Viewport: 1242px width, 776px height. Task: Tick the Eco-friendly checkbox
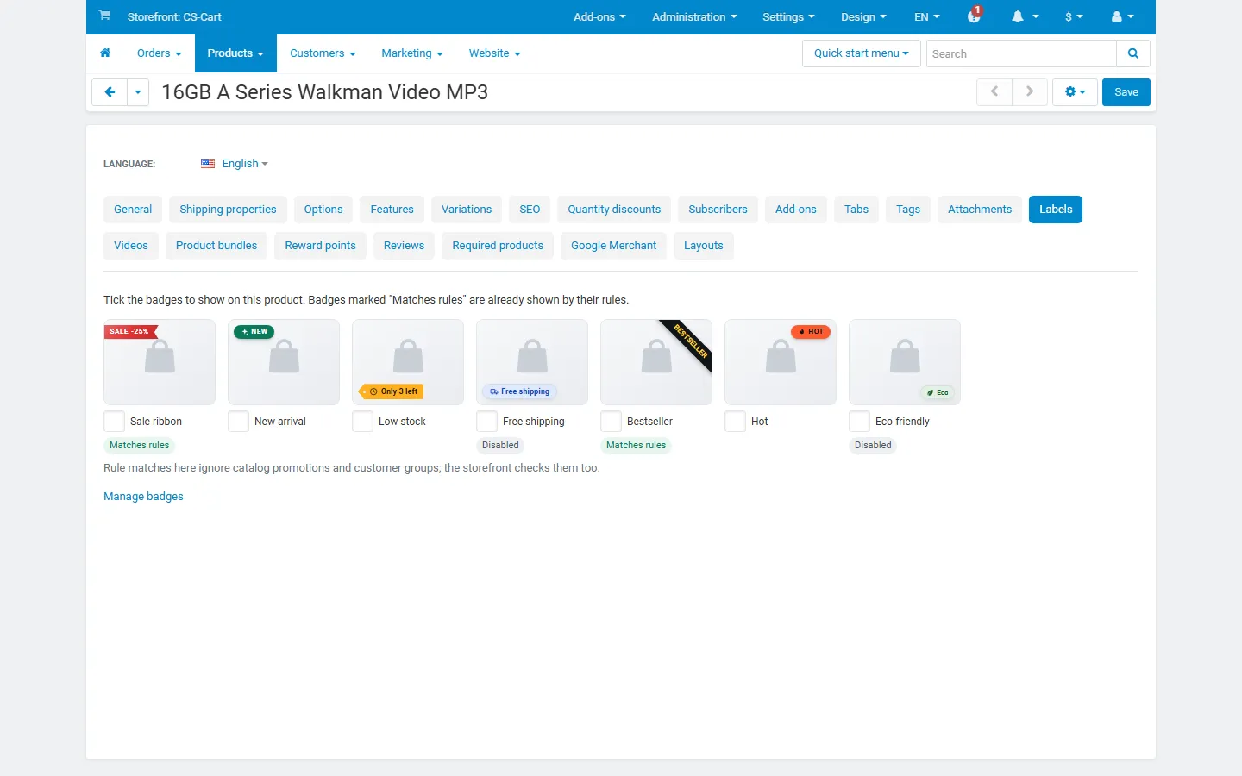click(859, 422)
